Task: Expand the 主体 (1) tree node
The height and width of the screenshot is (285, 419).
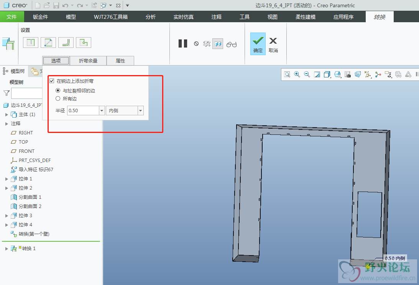Action: coord(7,114)
